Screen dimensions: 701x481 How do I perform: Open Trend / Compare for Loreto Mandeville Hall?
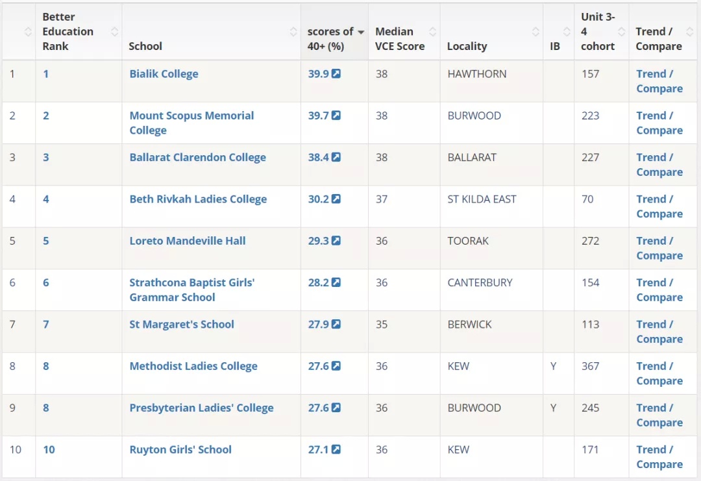(x=659, y=248)
